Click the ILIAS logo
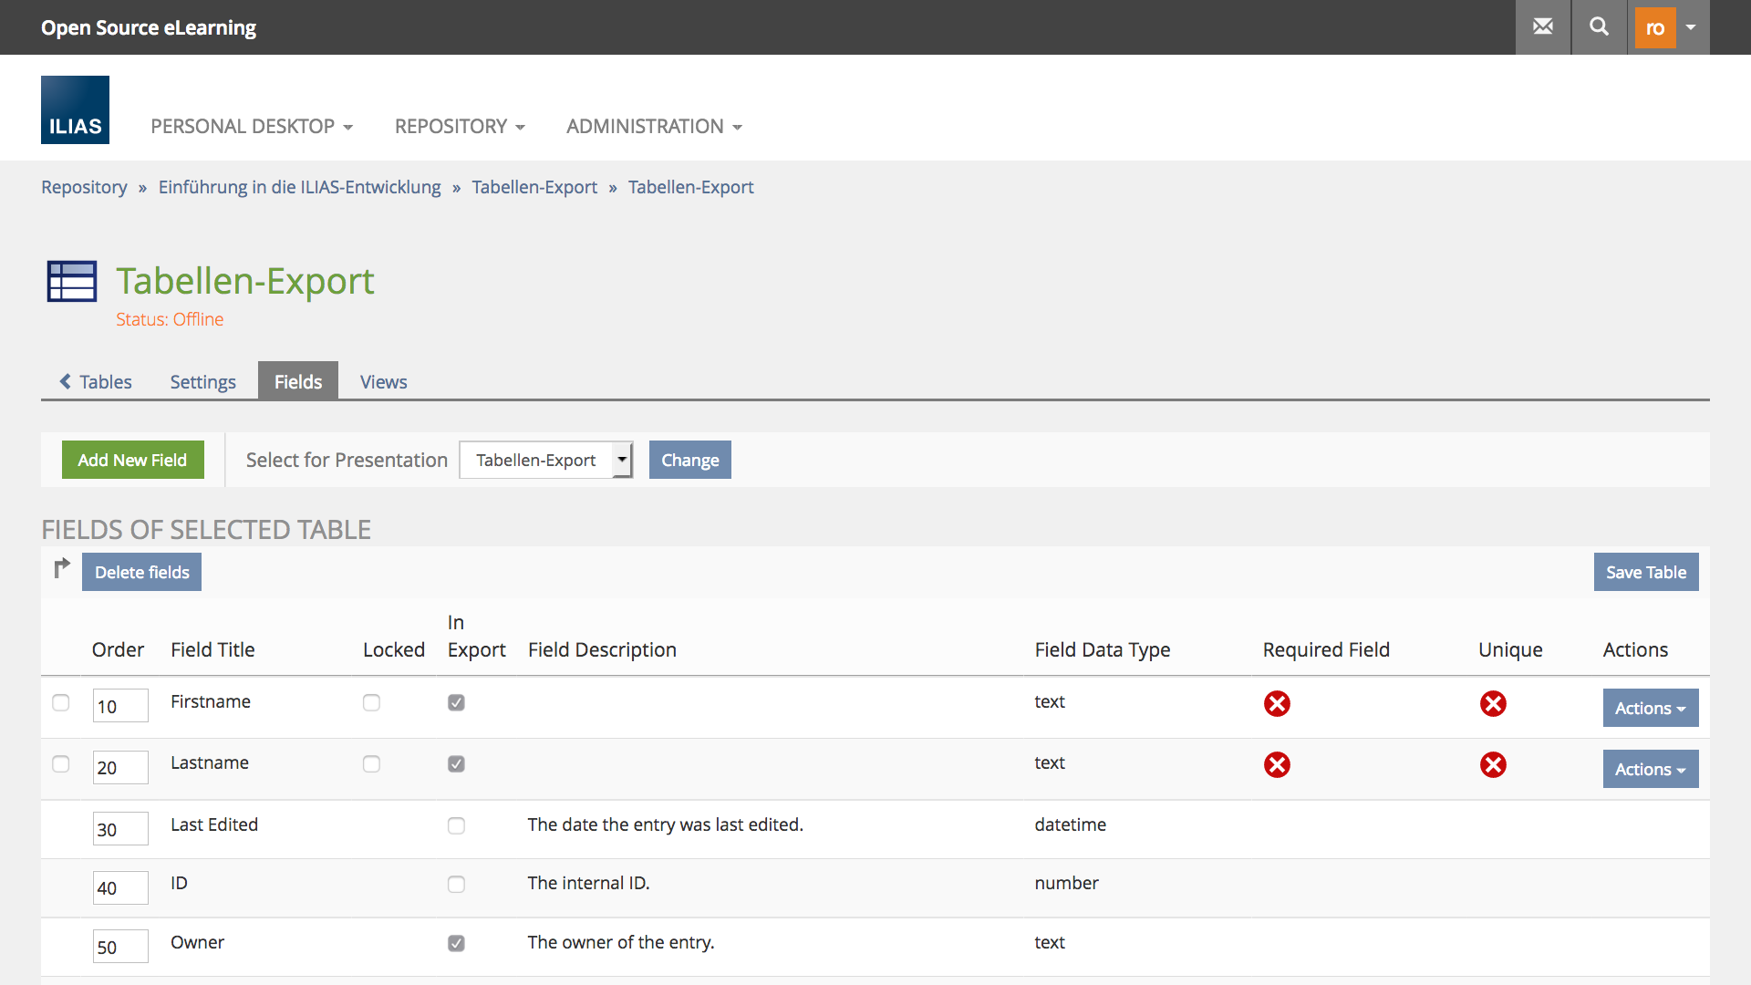This screenshot has height=985, width=1751. coord(75,109)
